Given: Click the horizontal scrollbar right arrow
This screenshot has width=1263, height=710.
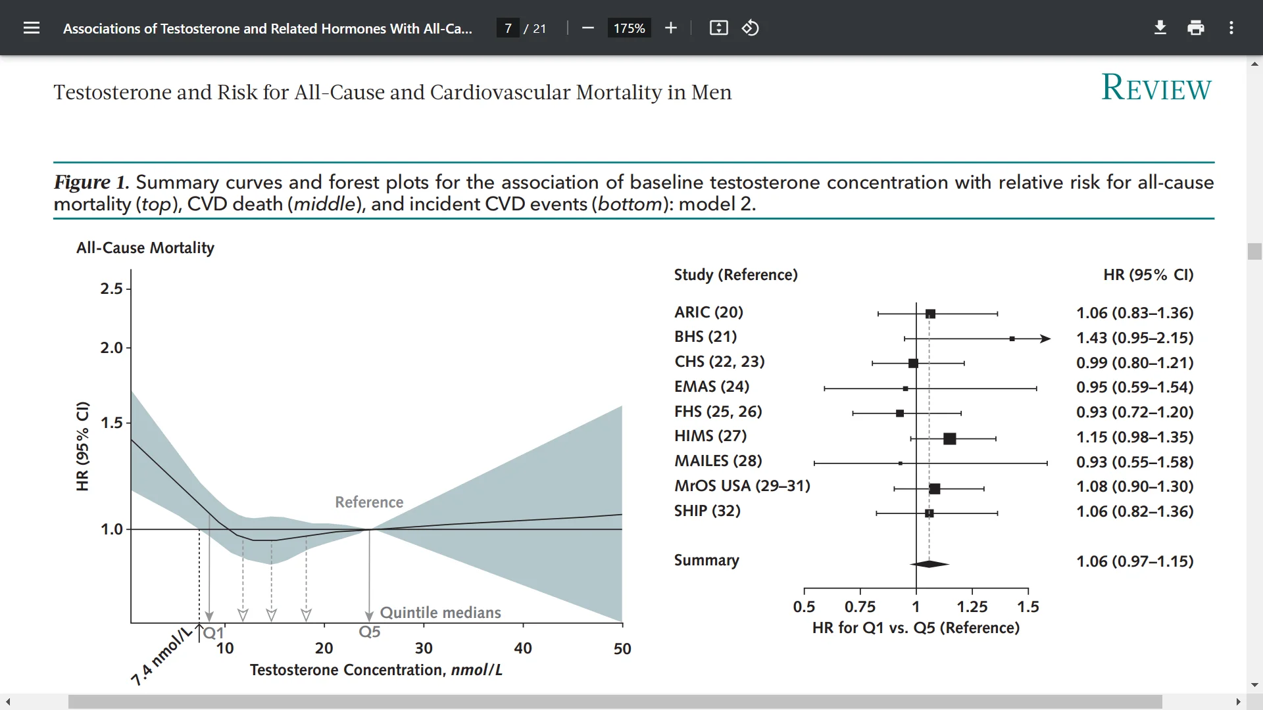Looking at the screenshot, I should point(1239,702).
